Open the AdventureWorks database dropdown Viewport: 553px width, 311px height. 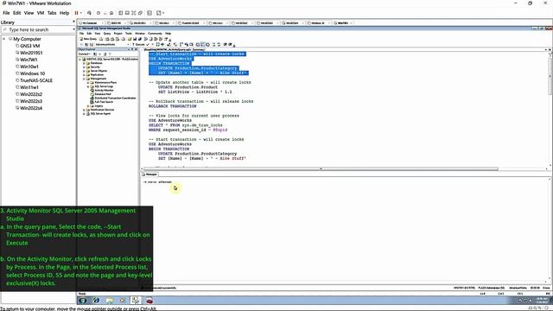[x=129, y=44]
